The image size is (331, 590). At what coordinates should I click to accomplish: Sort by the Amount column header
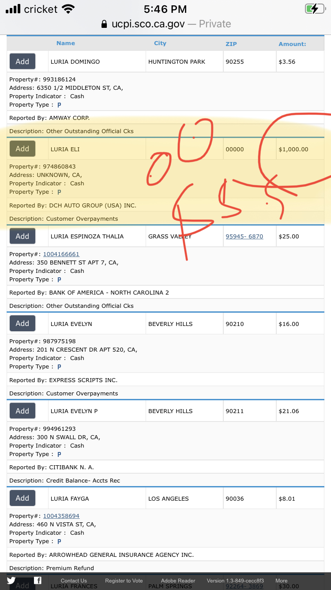(292, 44)
